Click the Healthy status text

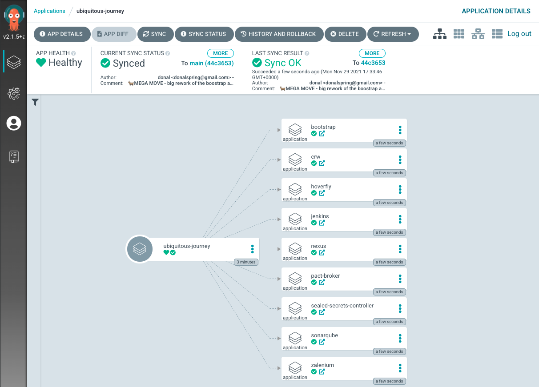coord(65,63)
